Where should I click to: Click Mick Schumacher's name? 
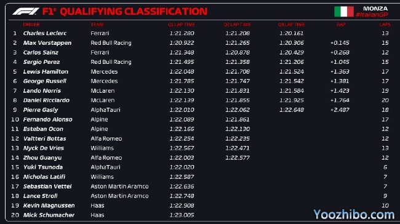[49, 215]
